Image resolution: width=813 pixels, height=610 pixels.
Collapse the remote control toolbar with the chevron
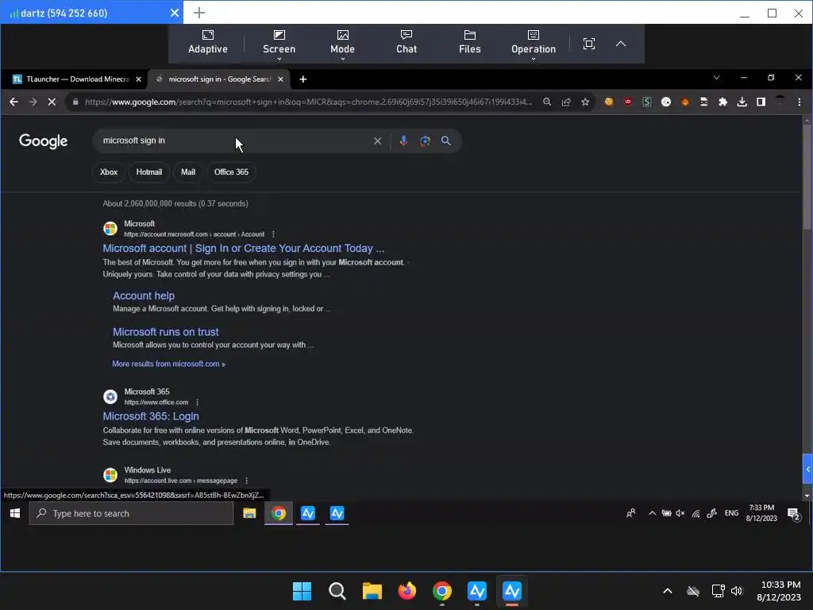621,44
